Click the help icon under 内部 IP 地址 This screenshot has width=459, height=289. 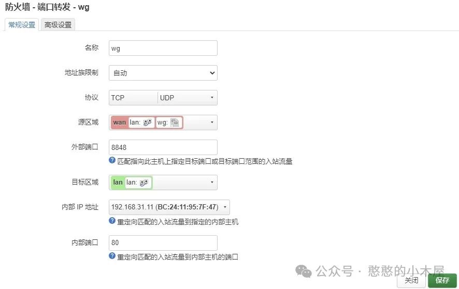[x=112, y=221]
